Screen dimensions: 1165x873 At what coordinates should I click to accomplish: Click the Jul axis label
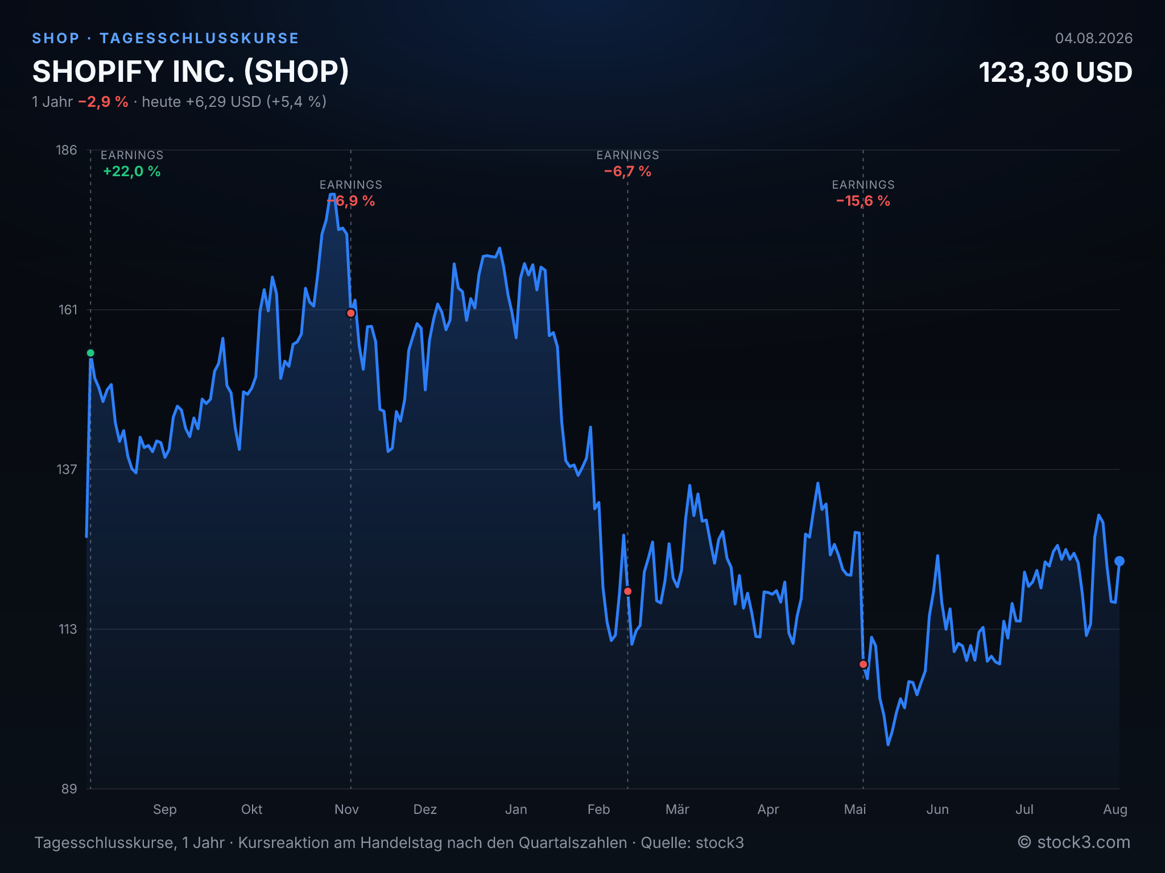coord(1024,809)
